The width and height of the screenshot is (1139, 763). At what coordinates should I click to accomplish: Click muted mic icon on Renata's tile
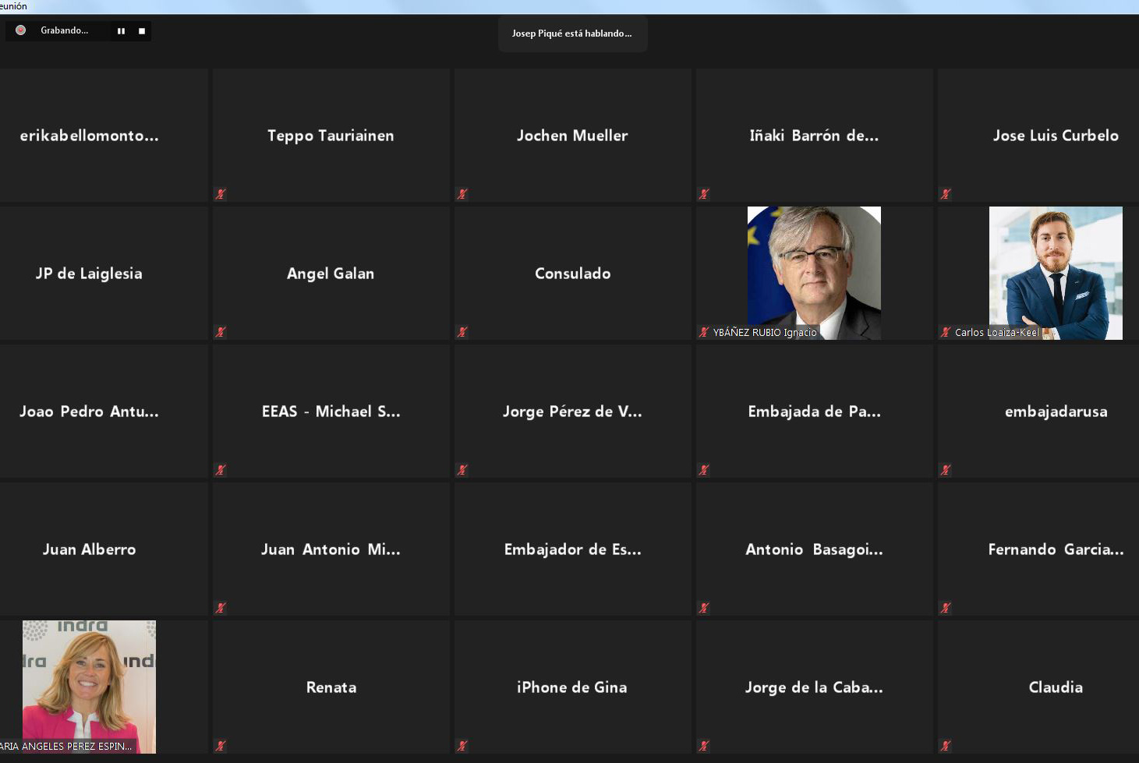click(x=221, y=746)
